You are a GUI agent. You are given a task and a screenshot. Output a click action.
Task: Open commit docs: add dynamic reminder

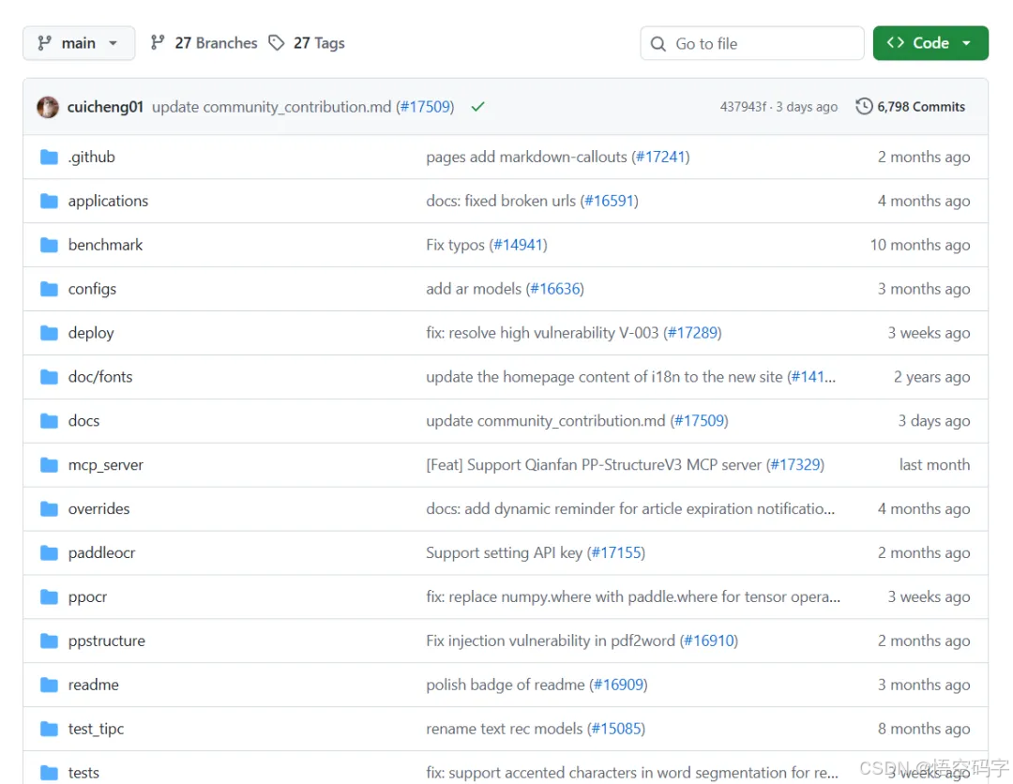(630, 509)
